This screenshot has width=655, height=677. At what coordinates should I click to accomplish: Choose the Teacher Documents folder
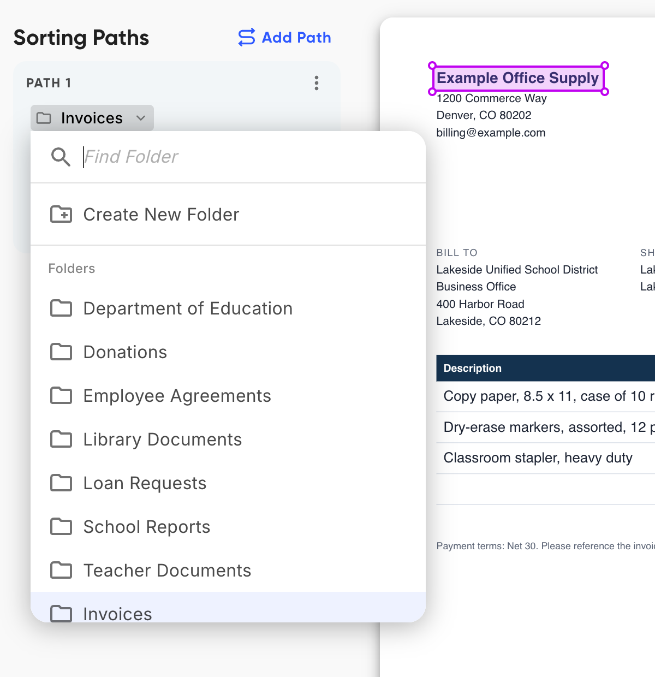click(x=228, y=571)
